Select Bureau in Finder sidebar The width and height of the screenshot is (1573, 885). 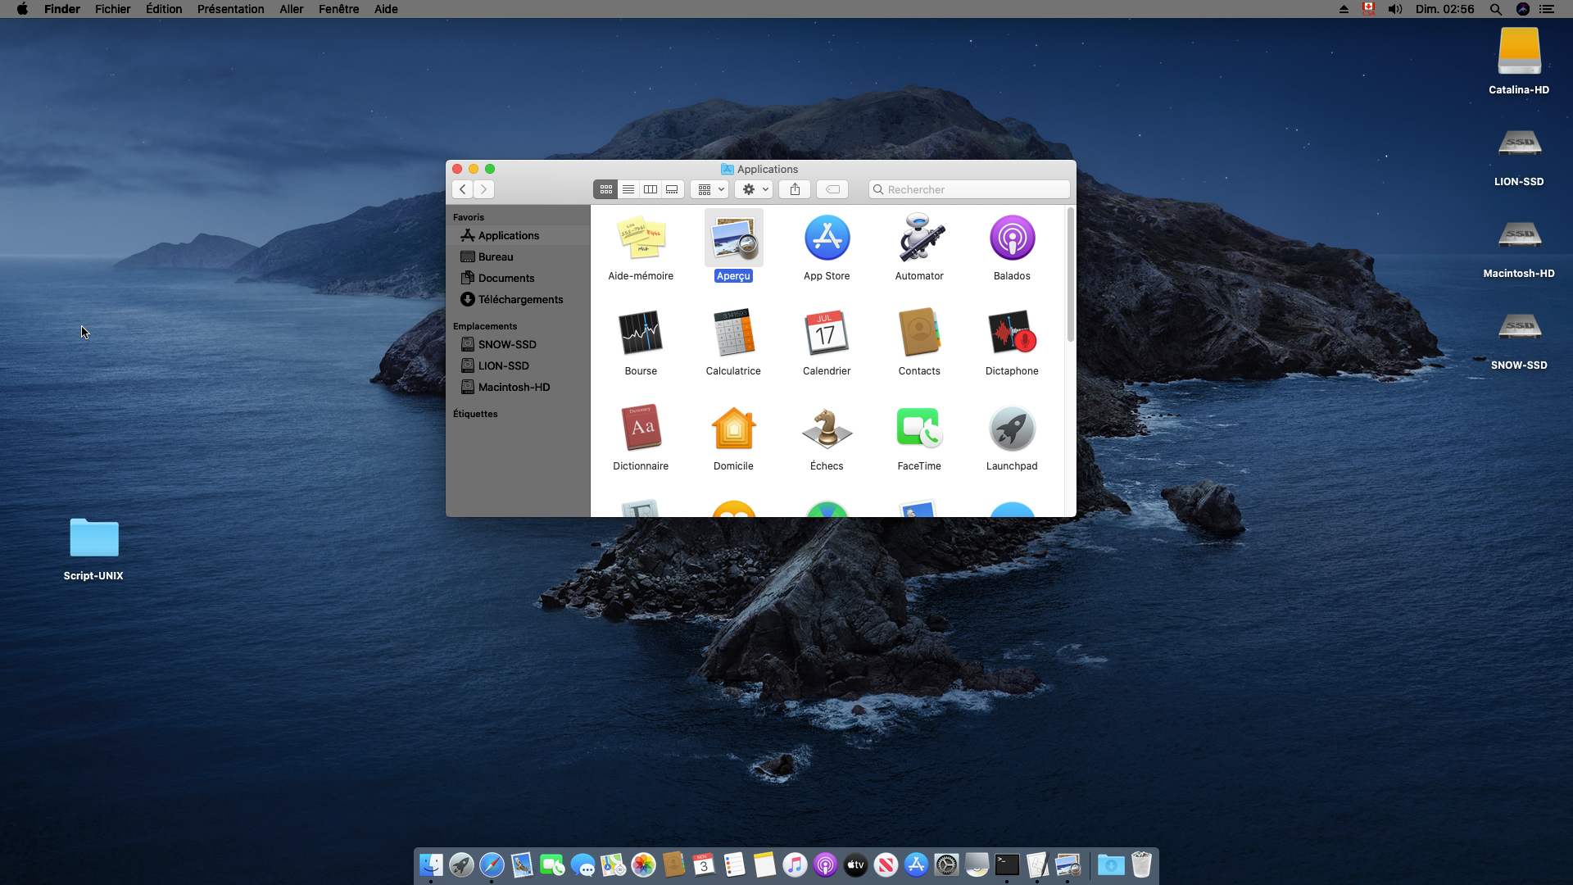click(518, 256)
